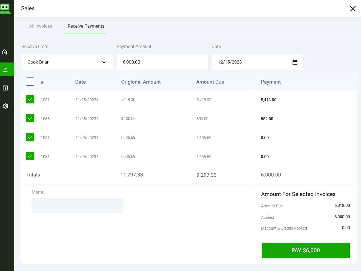The image size is (361, 271).
Task: Click date 11/25/20234 in invoice 1066 row
Action: 87,119
